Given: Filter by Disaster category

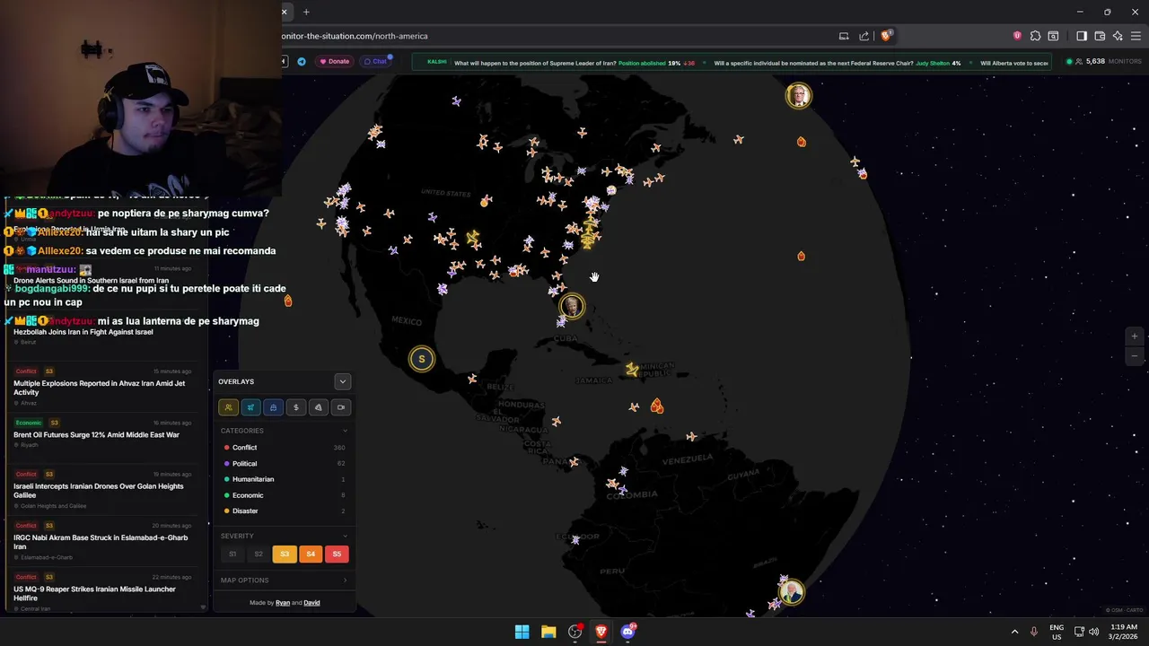Looking at the screenshot, I should tap(284, 511).
